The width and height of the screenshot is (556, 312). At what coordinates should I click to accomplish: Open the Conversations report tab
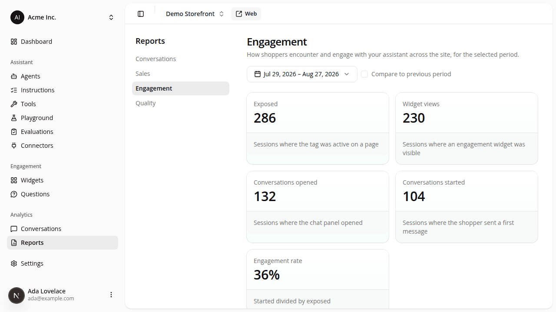181,59
